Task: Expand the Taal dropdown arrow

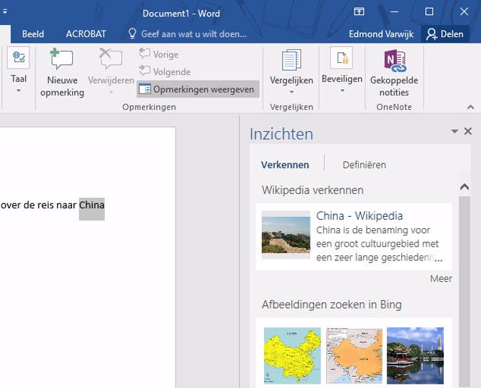Action: [x=19, y=91]
